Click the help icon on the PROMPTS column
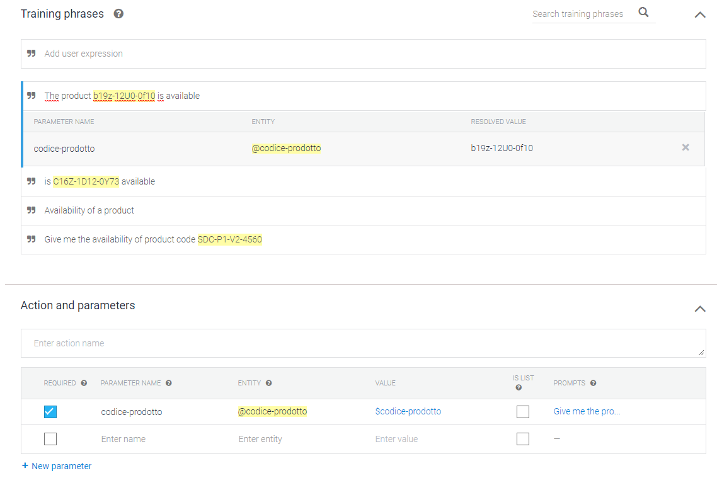The height and width of the screenshot is (478, 717). pyautogui.click(x=592, y=383)
